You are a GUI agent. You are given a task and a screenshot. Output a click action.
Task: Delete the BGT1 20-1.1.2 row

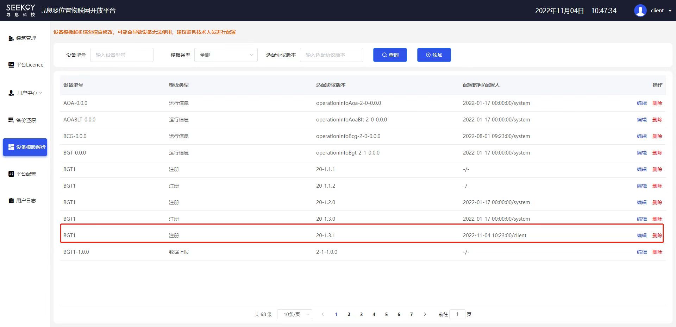pyautogui.click(x=657, y=186)
